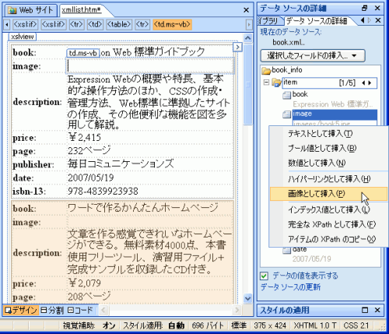Switch to コード view

[80, 310]
